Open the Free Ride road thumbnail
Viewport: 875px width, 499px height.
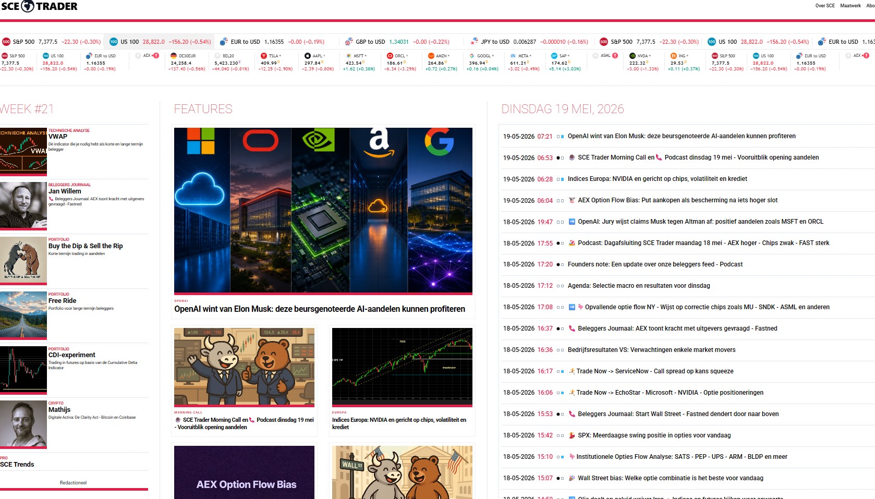point(23,315)
